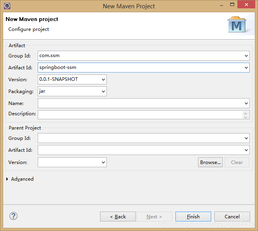Click the Cancel button
258x231 pixels.
(x=232, y=217)
